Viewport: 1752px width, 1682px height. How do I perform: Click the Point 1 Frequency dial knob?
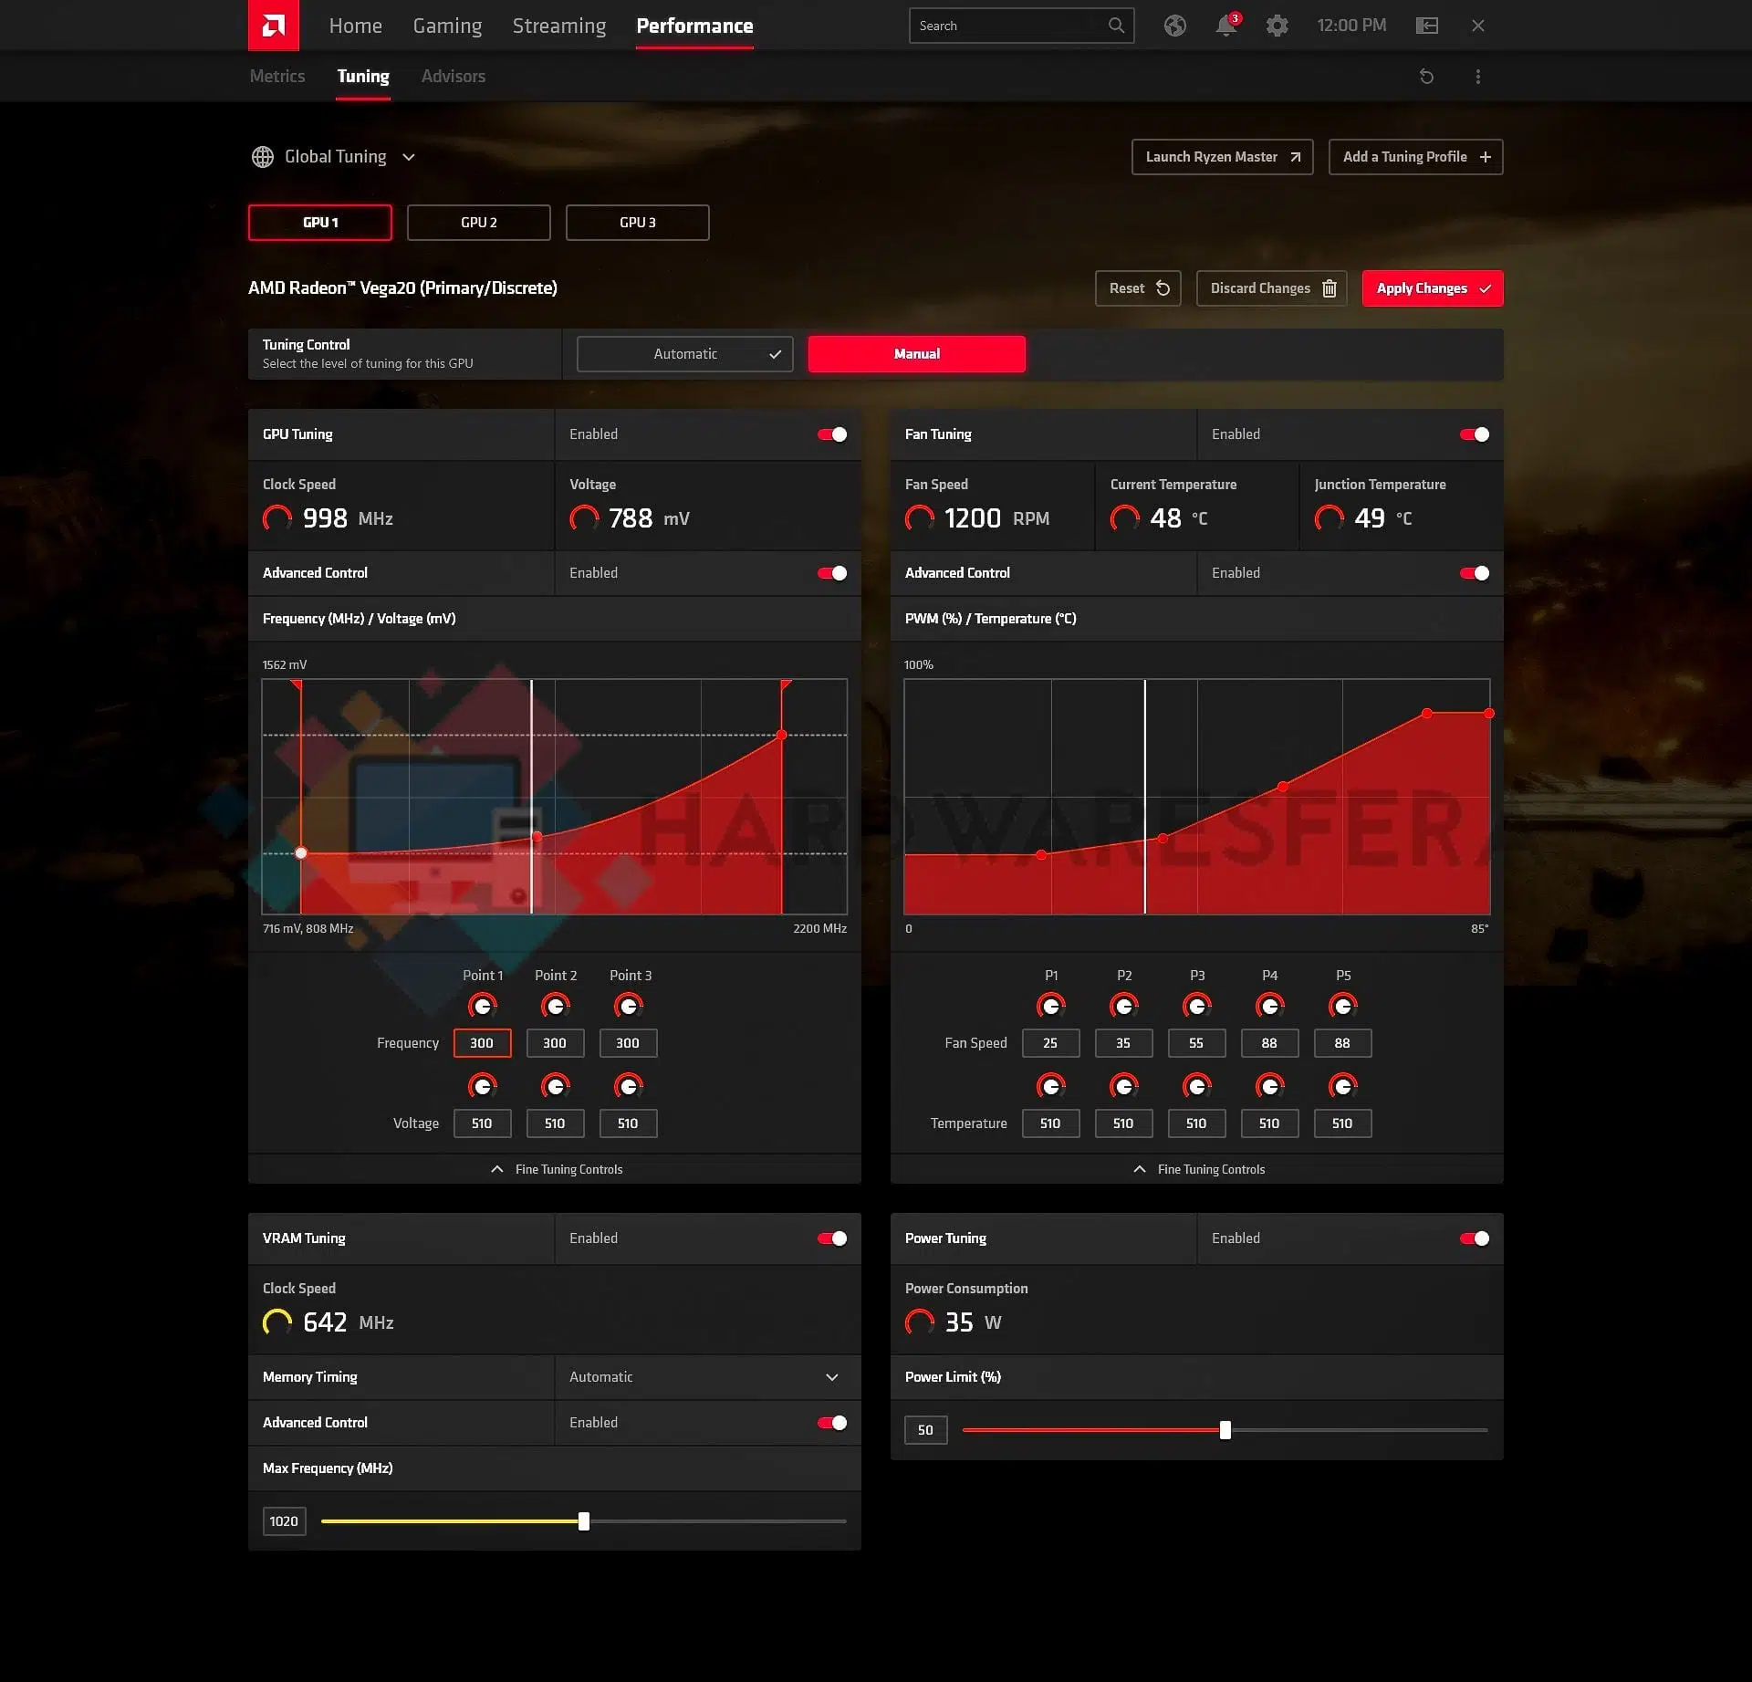[482, 1006]
